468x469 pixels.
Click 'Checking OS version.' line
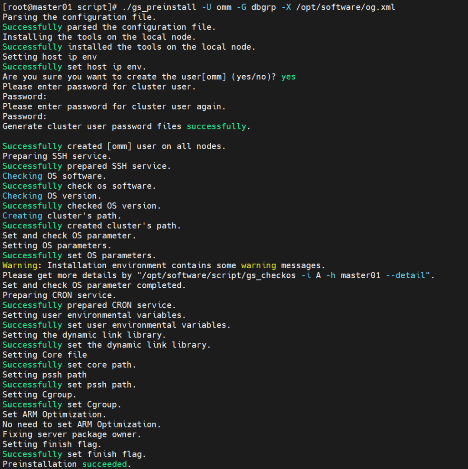pos(52,196)
